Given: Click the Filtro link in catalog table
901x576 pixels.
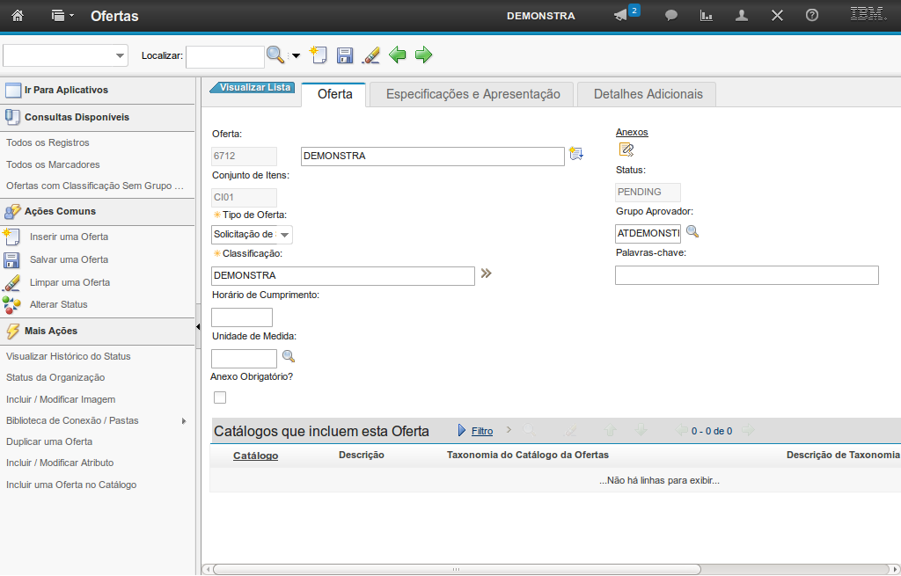Looking at the screenshot, I should [x=482, y=431].
